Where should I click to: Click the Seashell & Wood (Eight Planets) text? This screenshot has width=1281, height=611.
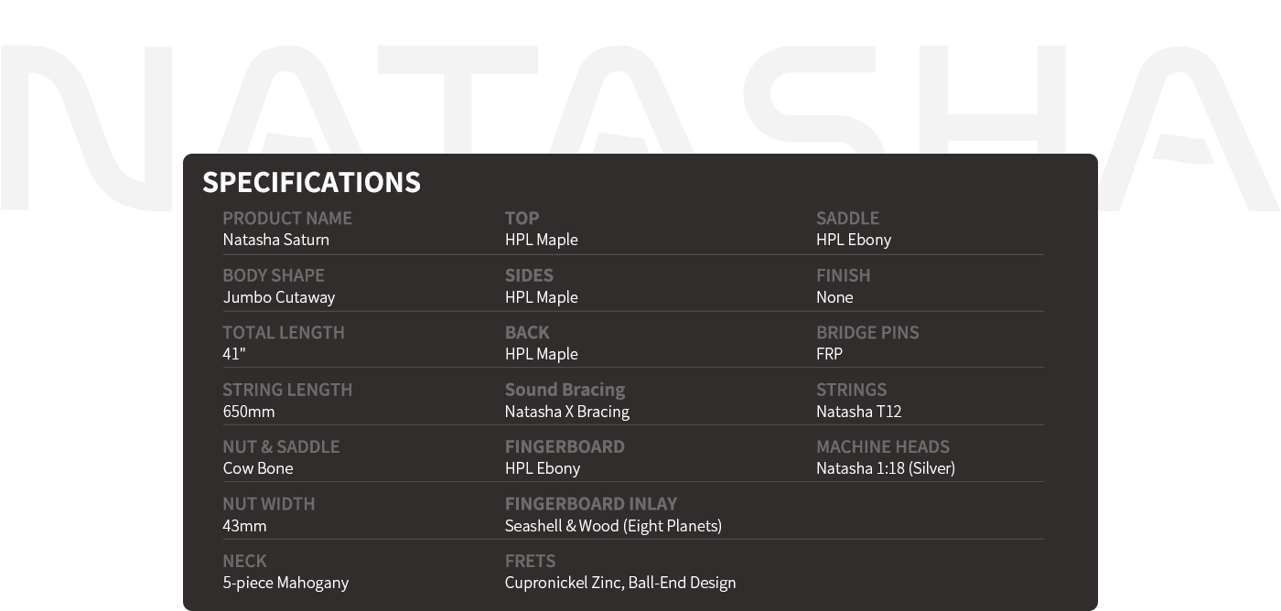[613, 526]
